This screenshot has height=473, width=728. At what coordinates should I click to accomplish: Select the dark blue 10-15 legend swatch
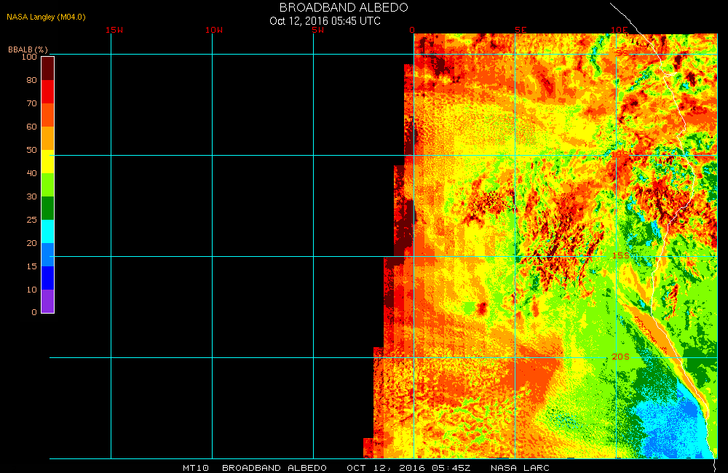48,278
